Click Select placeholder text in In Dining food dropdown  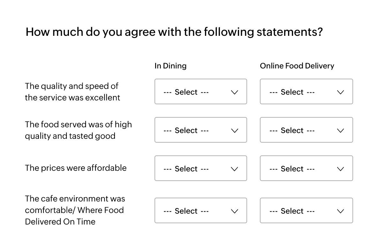[186, 130]
